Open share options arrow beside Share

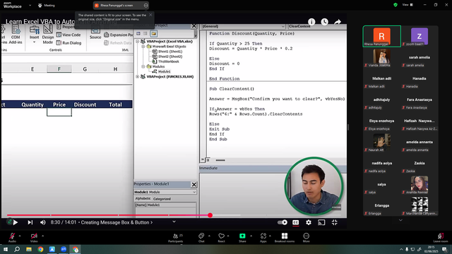251,236
